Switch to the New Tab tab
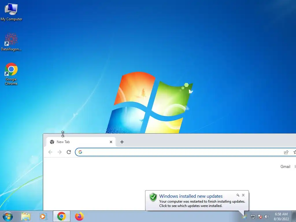This screenshot has width=296, height=222. tap(80, 142)
